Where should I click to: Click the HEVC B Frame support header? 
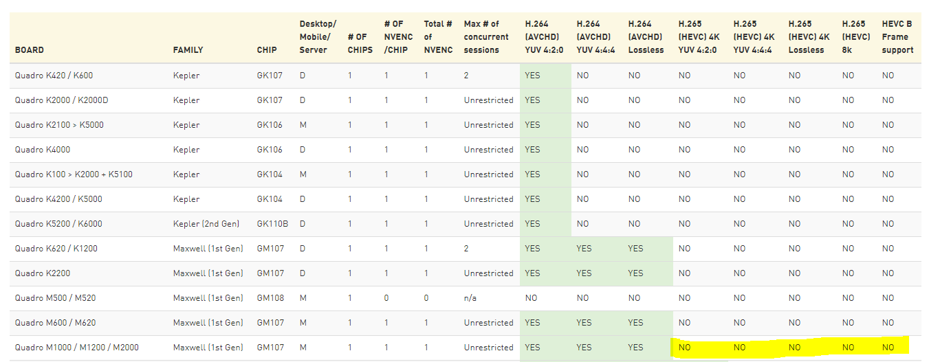coord(897,37)
